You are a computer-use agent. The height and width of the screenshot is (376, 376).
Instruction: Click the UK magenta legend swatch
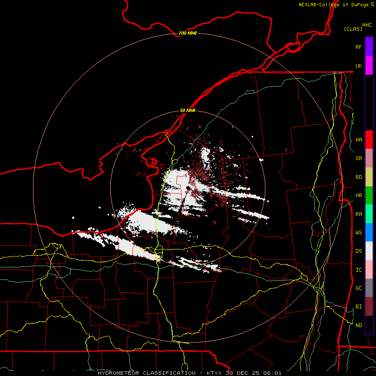pyautogui.click(x=369, y=66)
